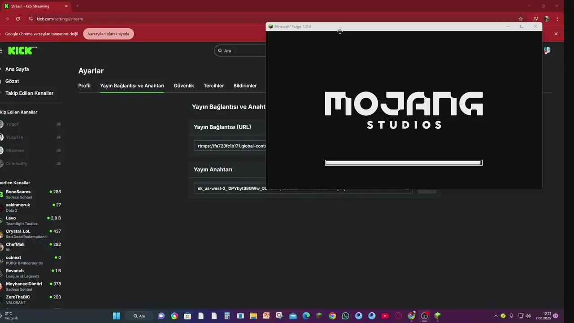Reload the Kick settings page
Viewport: 574px width, 323px height.
[18, 19]
